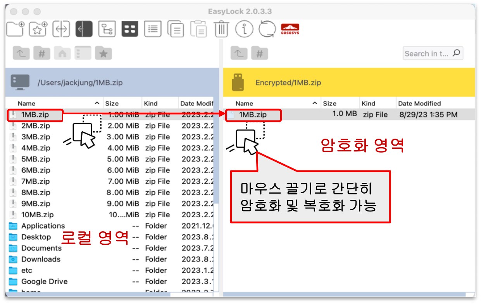This screenshot has width=481, height=304.
Task: Click the home folder icon in local panel
Action: 62,53
